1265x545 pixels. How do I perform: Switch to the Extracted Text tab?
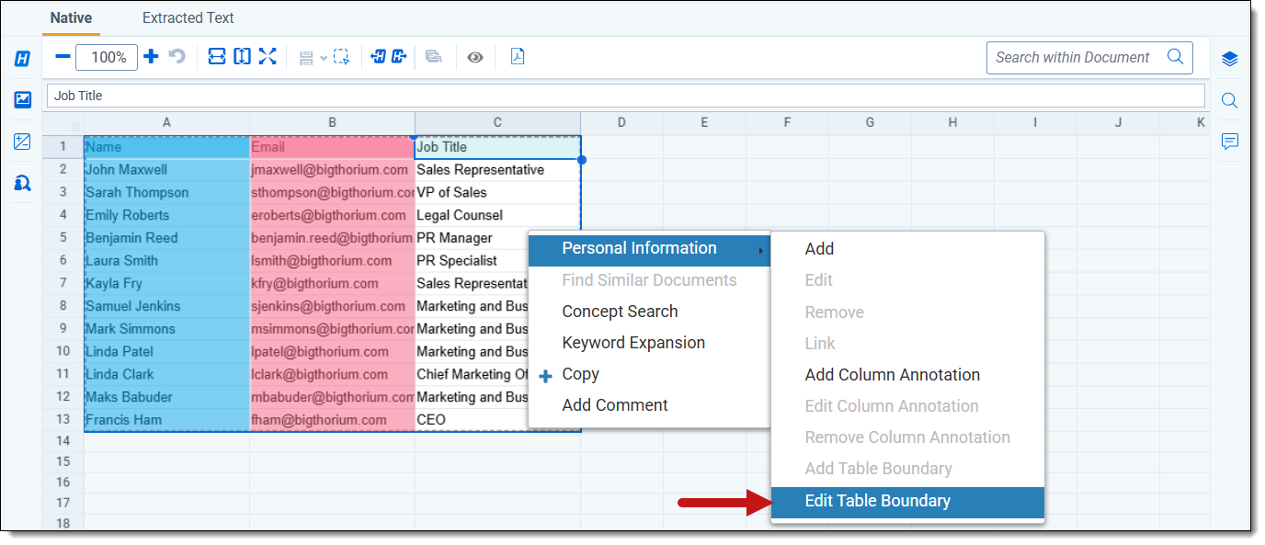(188, 17)
